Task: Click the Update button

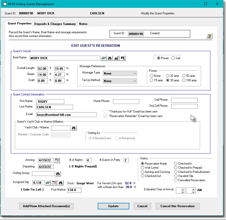Action: (113, 206)
